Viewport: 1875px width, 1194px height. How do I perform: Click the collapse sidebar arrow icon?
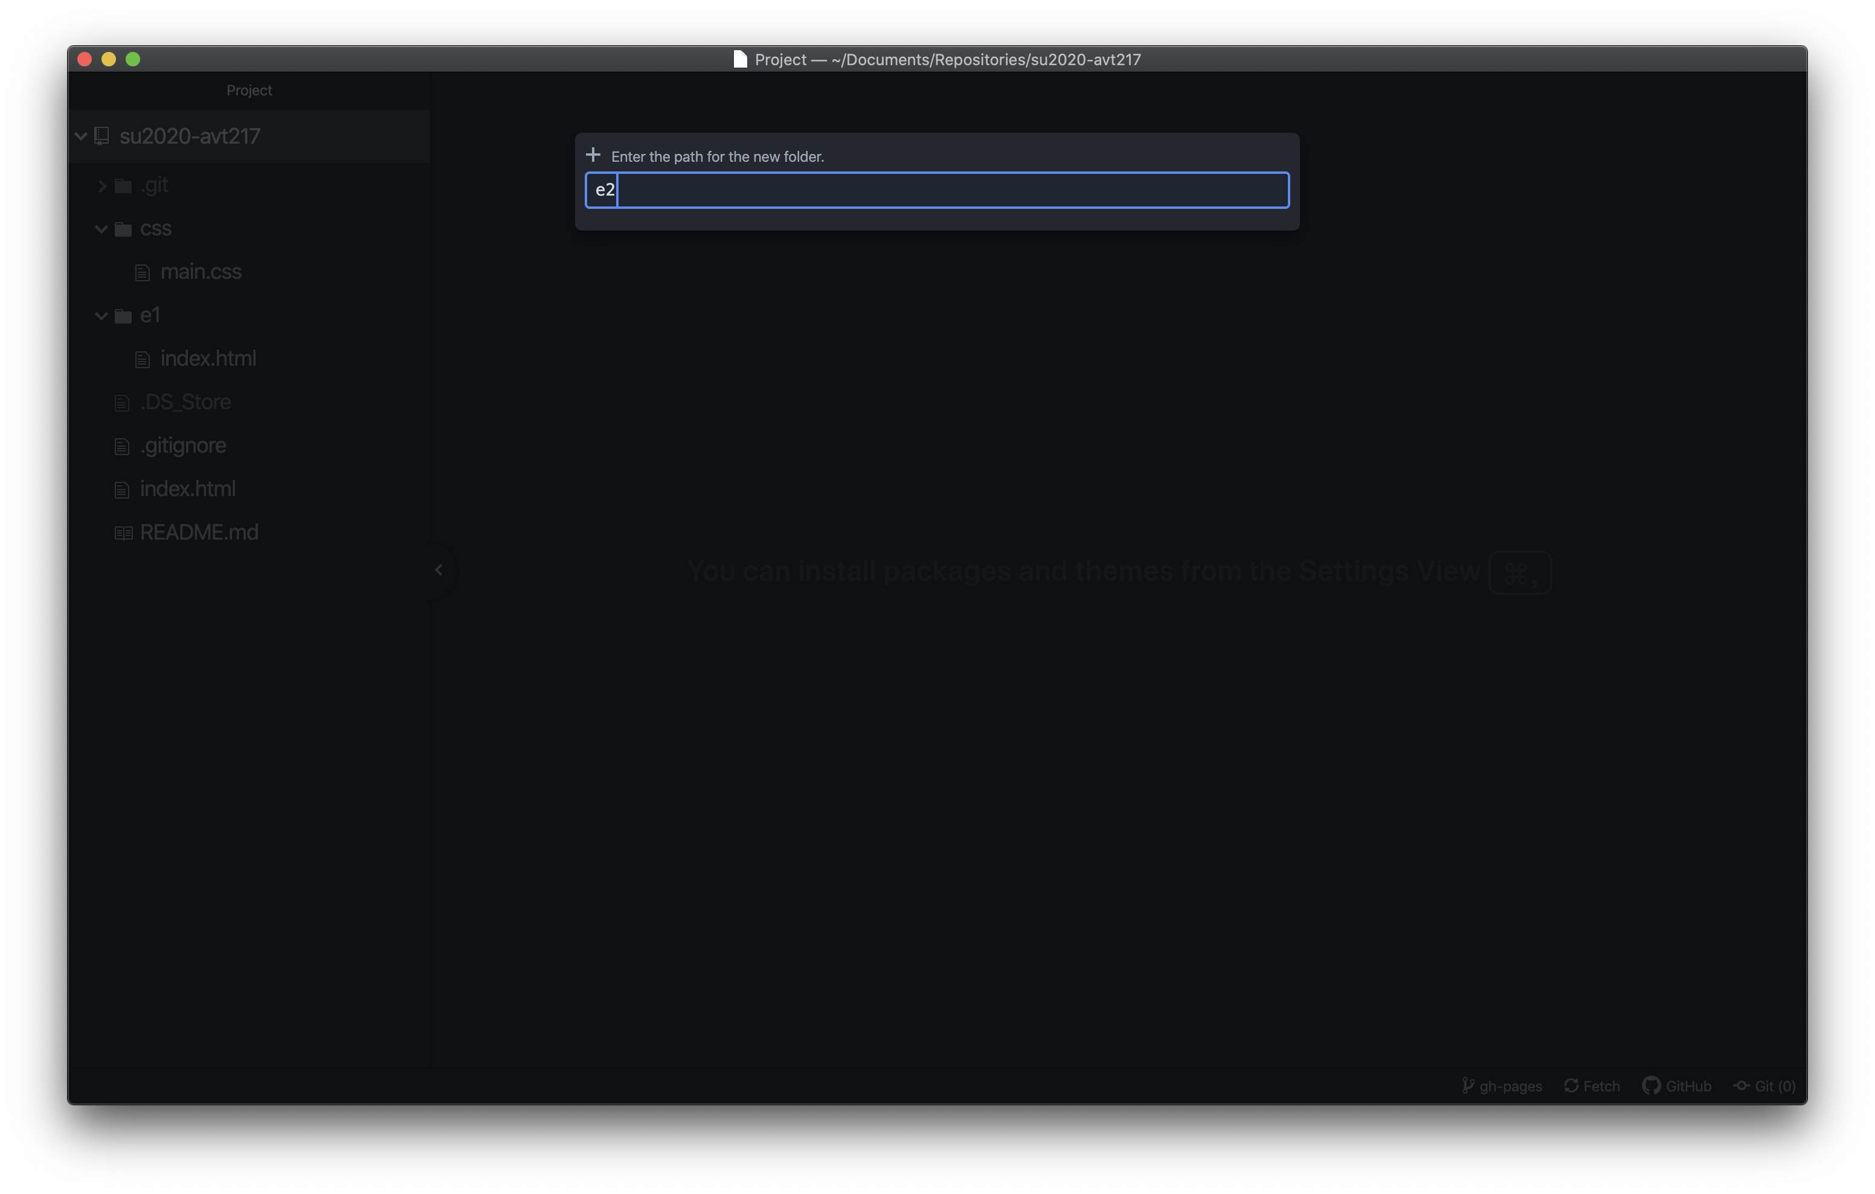(x=439, y=571)
